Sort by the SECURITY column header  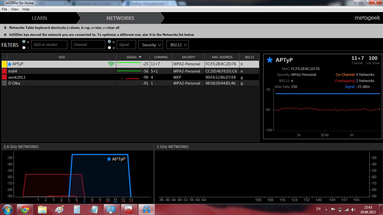pyautogui.click(x=188, y=57)
